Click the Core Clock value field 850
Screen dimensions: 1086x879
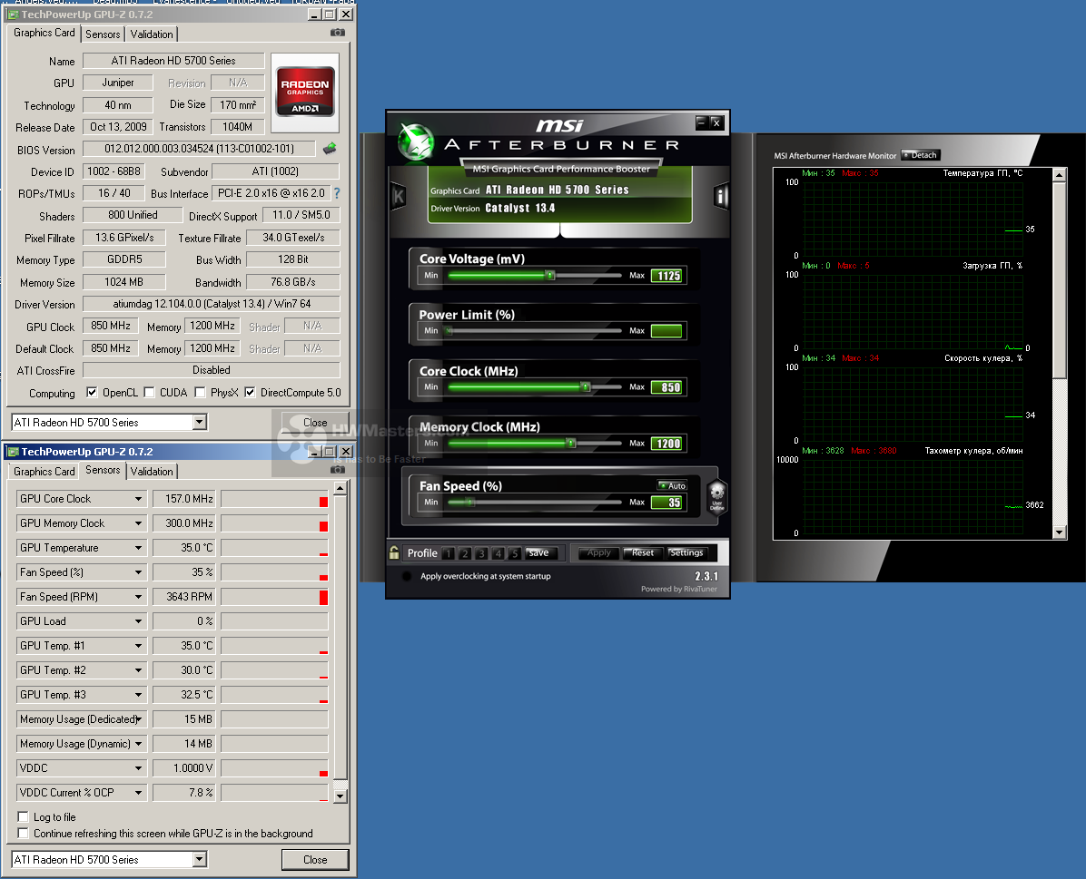pyautogui.click(x=668, y=387)
